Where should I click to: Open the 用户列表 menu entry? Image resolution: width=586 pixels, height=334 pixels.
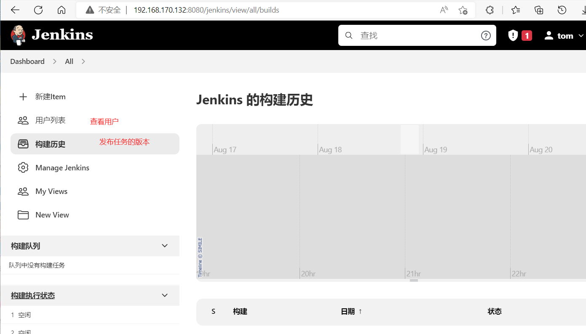95,120
